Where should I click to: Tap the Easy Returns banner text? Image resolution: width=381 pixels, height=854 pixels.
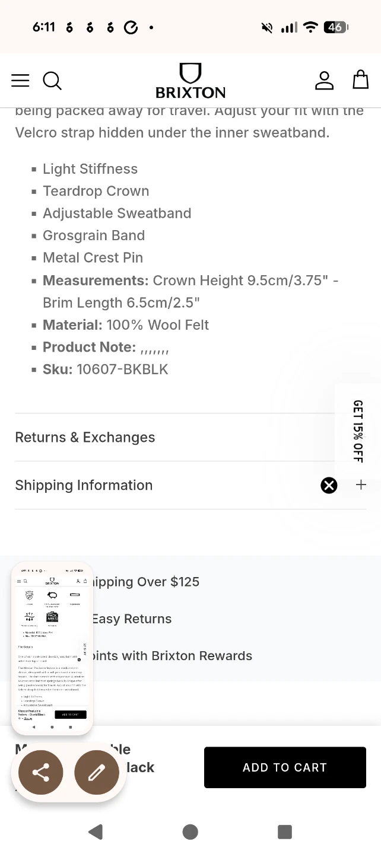point(132,619)
